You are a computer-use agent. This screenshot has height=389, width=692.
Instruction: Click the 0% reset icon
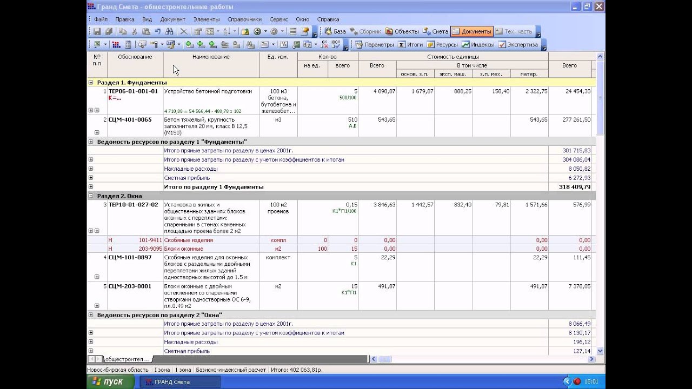point(325,45)
